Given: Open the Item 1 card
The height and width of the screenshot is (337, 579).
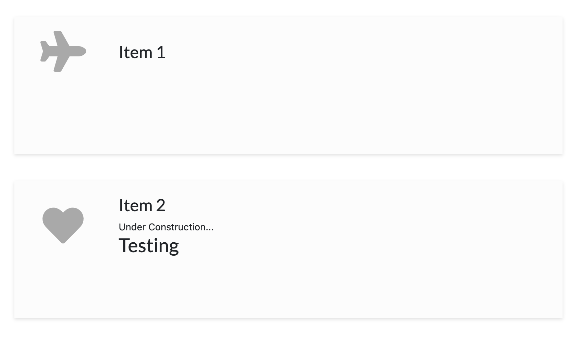Looking at the screenshot, I should pyautogui.click(x=288, y=85).
